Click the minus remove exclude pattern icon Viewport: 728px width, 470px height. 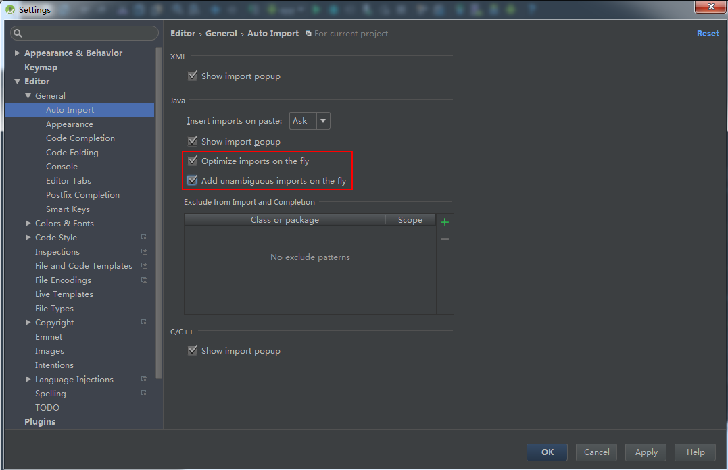[x=444, y=240]
